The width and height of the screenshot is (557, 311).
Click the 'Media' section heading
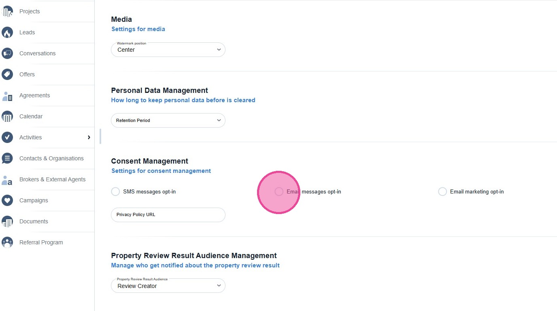tap(121, 19)
